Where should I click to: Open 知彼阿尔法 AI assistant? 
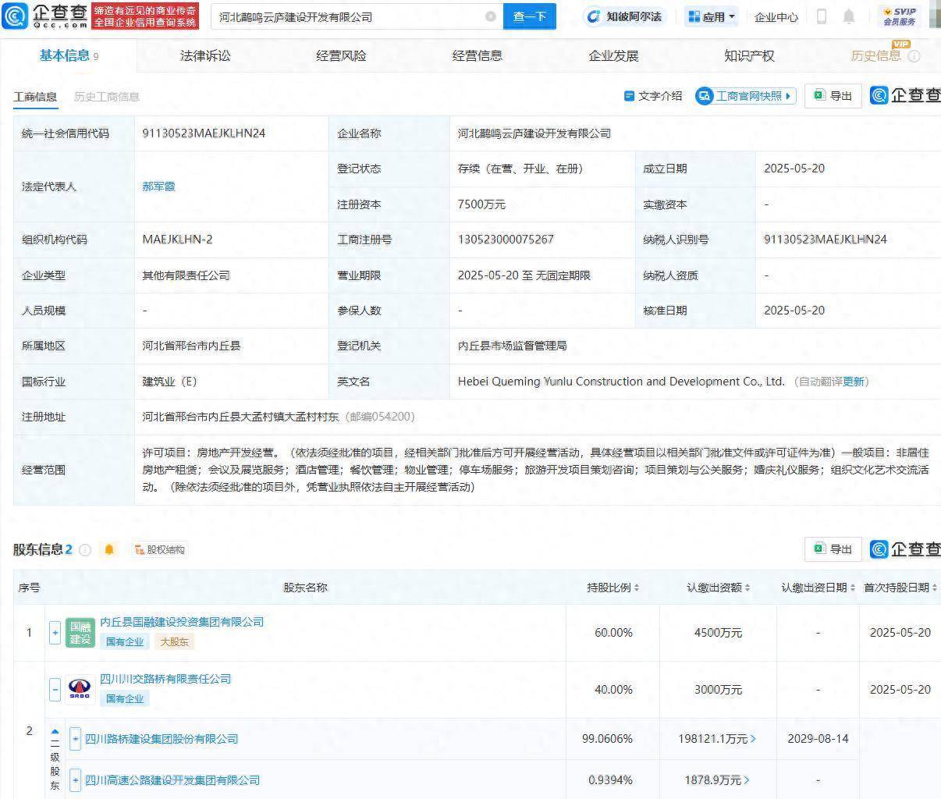[625, 16]
